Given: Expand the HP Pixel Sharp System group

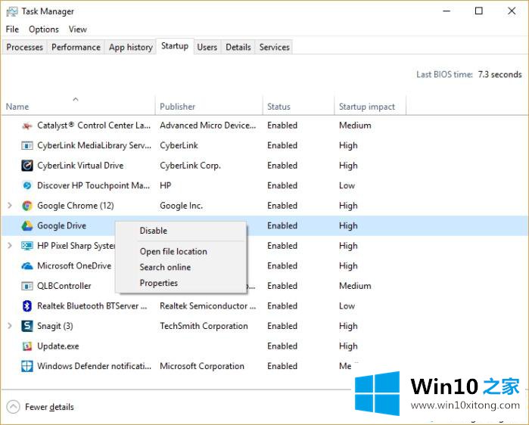Looking at the screenshot, I should pyautogui.click(x=10, y=245).
